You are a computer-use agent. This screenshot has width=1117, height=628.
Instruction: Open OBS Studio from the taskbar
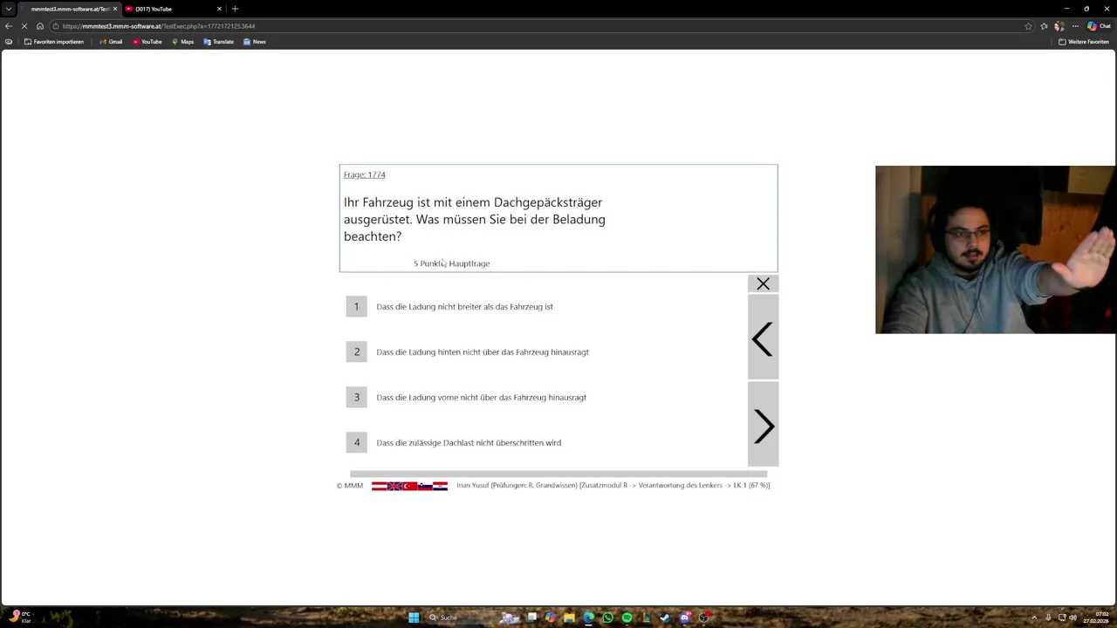703,618
